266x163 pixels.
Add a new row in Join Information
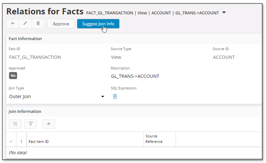tap(49, 124)
